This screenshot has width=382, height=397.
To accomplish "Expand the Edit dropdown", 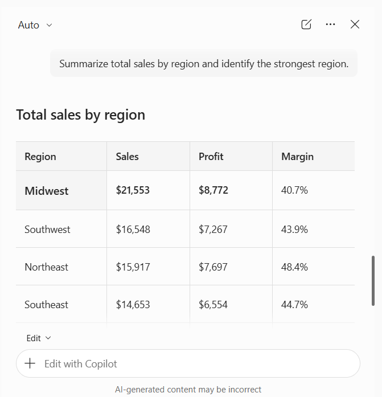I will tap(39, 338).
